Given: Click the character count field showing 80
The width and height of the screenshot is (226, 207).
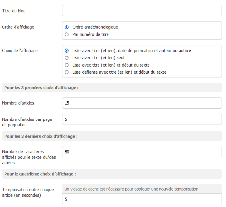Looking at the screenshot, I should pos(142,151).
